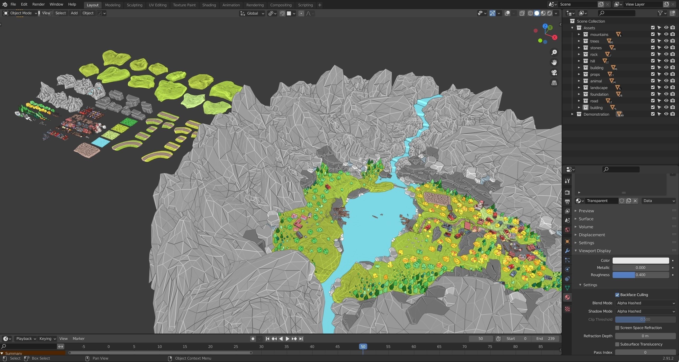This screenshot has width=679, height=362.
Task: Open the Add menu in viewport header
Action: point(74,13)
